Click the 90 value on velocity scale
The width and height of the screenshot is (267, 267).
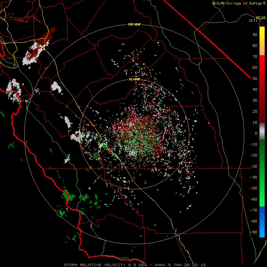(x=255, y=35)
